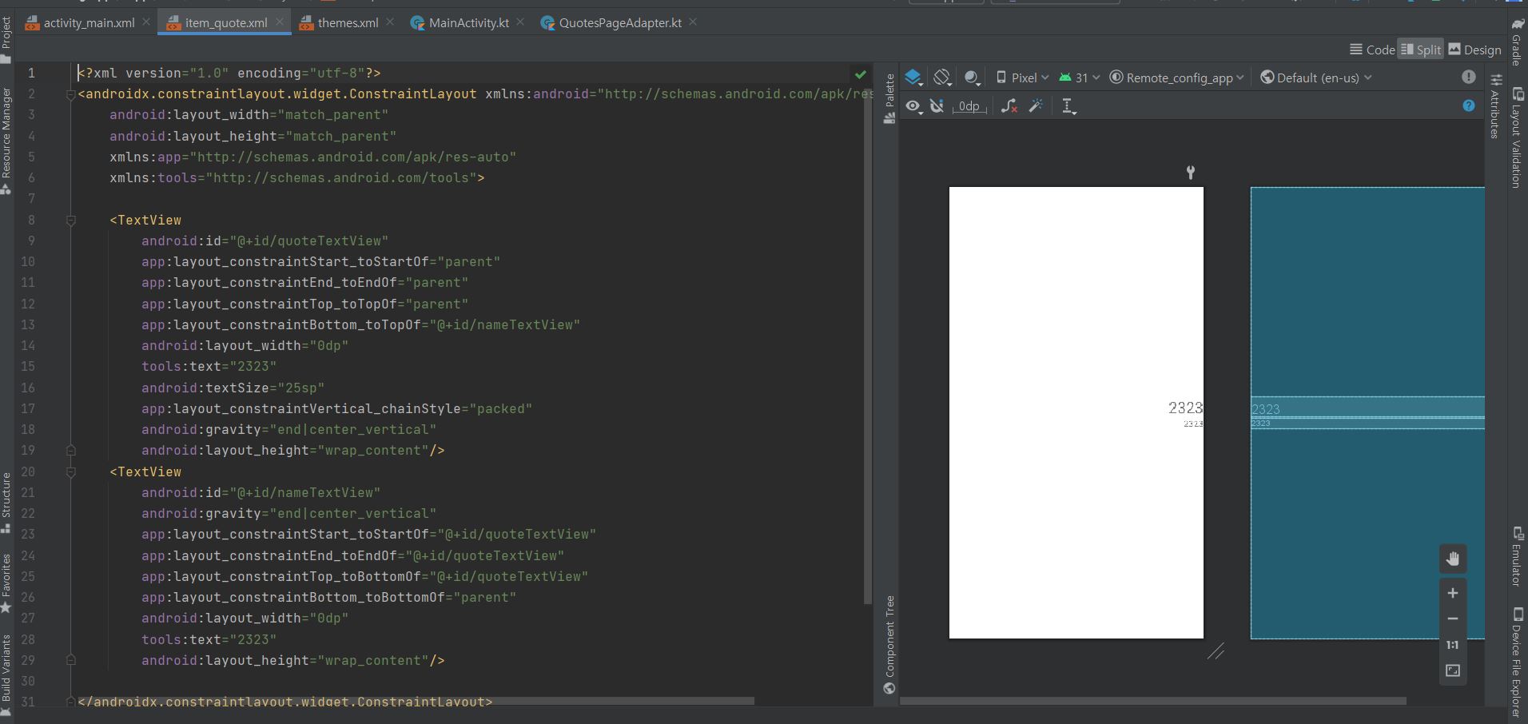Change the preview orientation
The image size is (1528, 724).
pyautogui.click(x=942, y=78)
